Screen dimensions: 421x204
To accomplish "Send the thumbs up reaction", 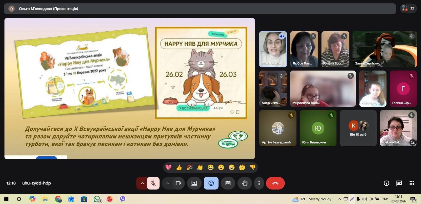I will pos(179,167).
